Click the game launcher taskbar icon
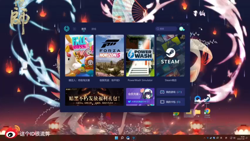 point(134,138)
